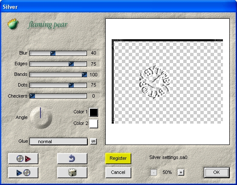Click the 50% zoom value
This screenshot has height=185, width=237.
click(167, 172)
